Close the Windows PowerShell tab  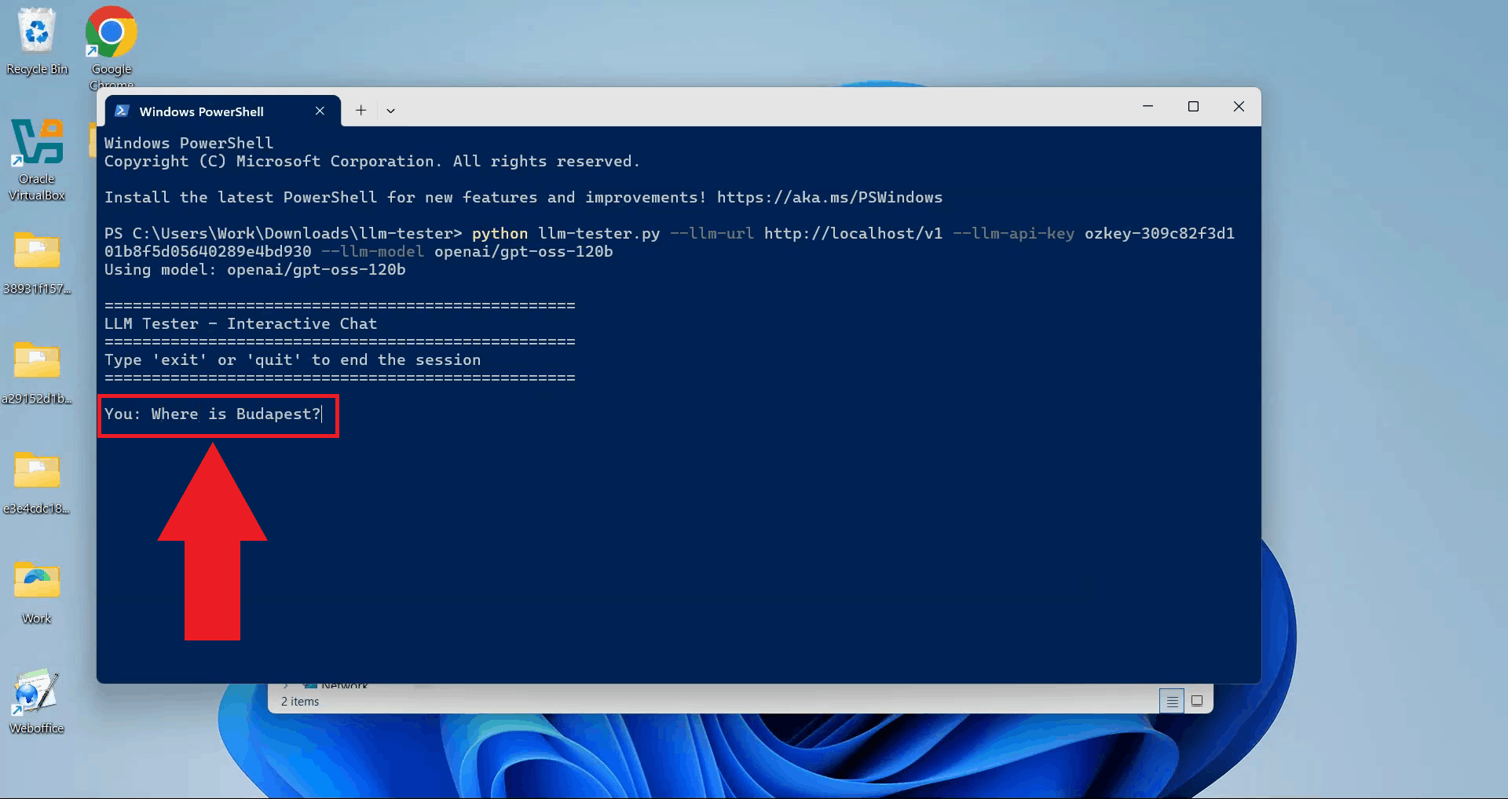(320, 111)
